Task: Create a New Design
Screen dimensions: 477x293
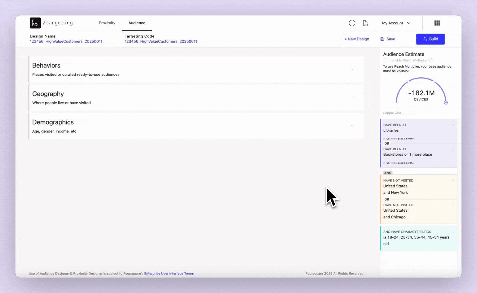Action: [x=357, y=39]
